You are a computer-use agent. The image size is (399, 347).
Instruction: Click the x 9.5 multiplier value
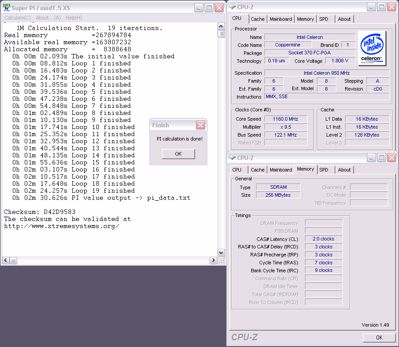286,127
